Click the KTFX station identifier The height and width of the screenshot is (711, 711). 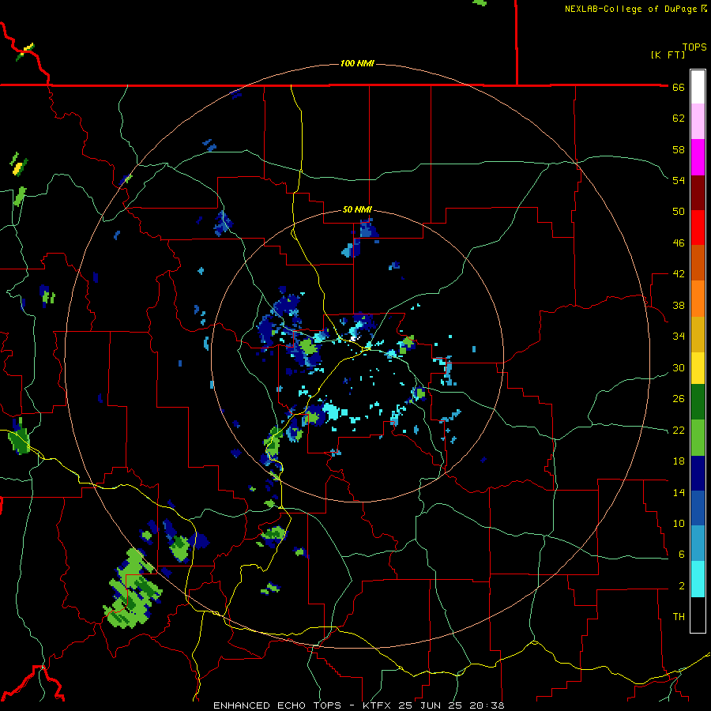tap(378, 705)
